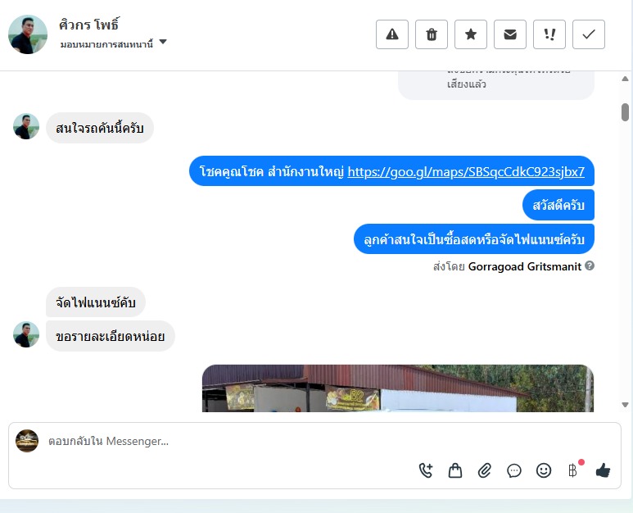Expand the มอบหมายการสนทนานี้ assignment dropdown
Screen dimensions: 633x513
(x=163, y=42)
